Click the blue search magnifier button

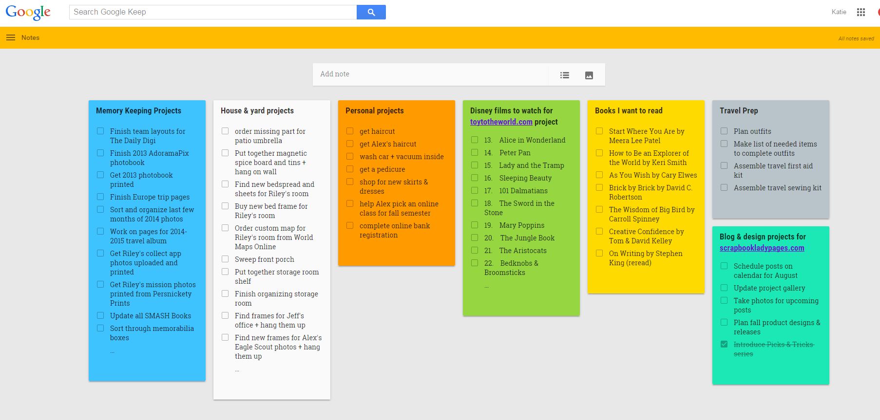[371, 12]
